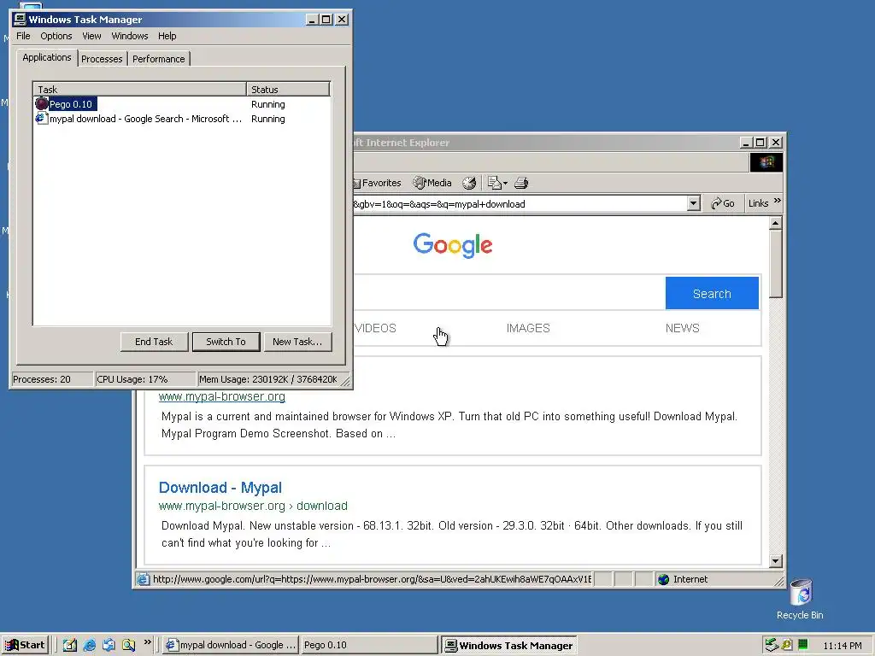Click the History icon in IE toolbar
The width and height of the screenshot is (875, 656).
469,183
